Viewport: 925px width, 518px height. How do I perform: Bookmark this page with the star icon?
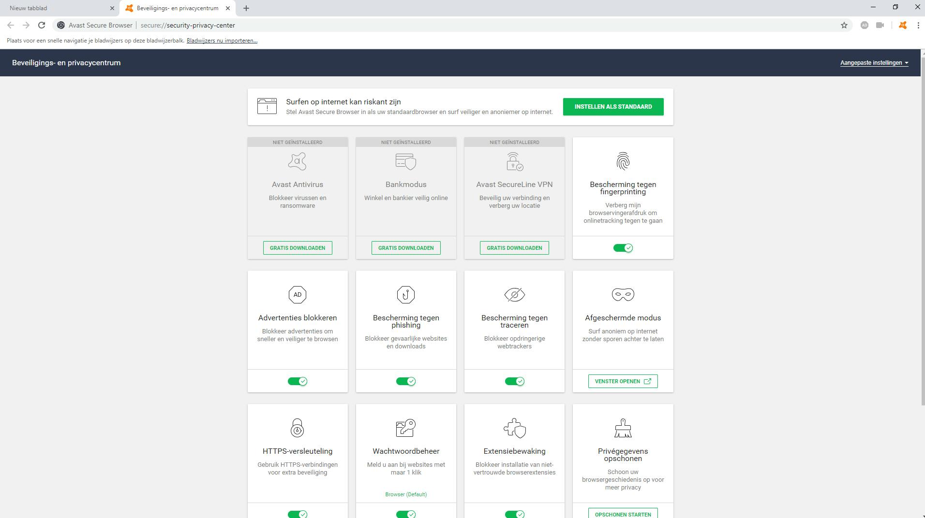tap(844, 25)
